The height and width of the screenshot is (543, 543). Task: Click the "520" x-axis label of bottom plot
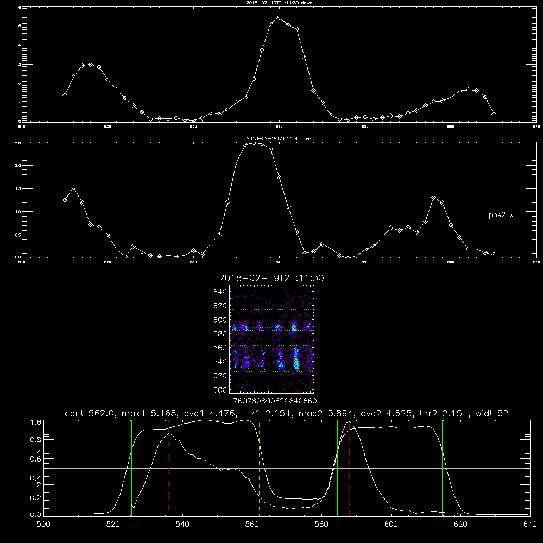click(x=113, y=525)
